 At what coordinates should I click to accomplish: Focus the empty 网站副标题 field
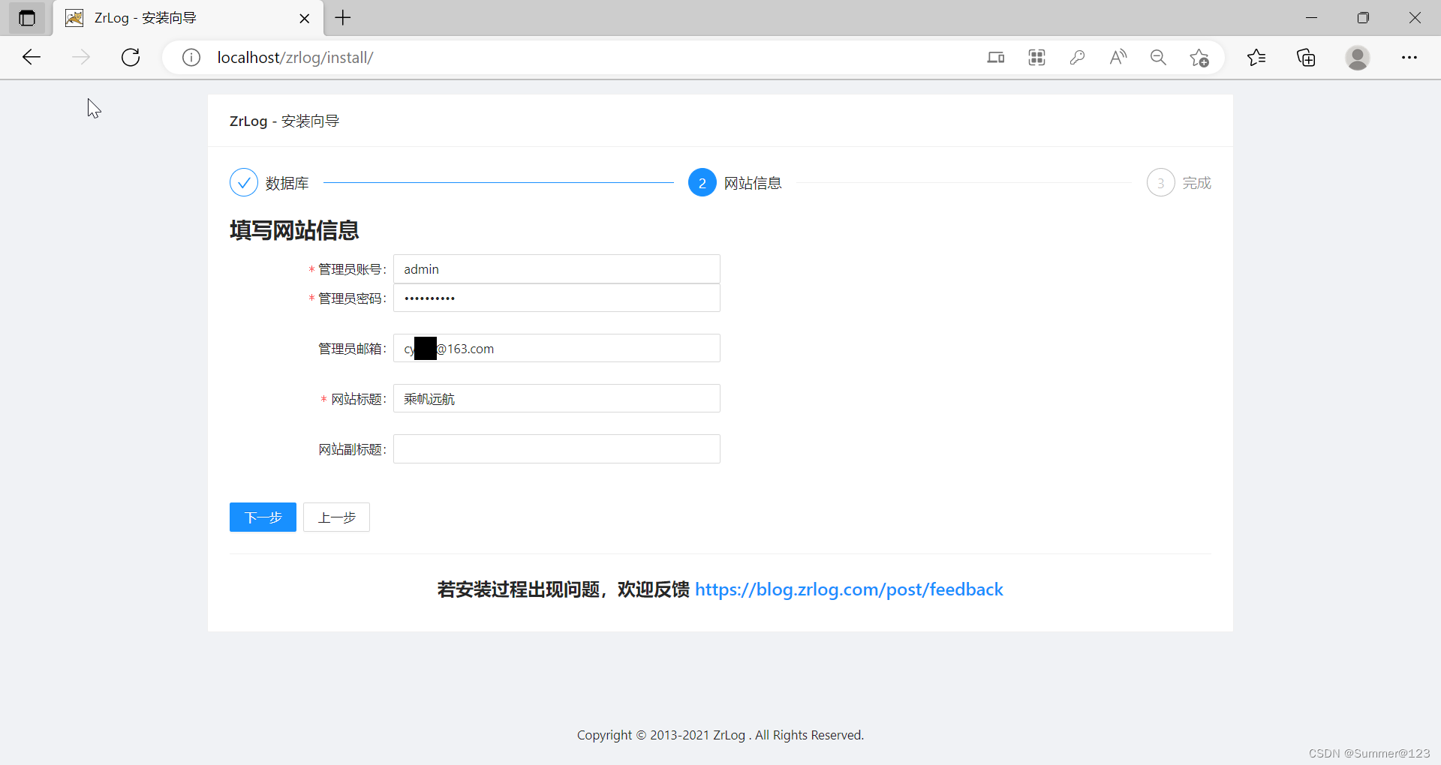click(556, 448)
